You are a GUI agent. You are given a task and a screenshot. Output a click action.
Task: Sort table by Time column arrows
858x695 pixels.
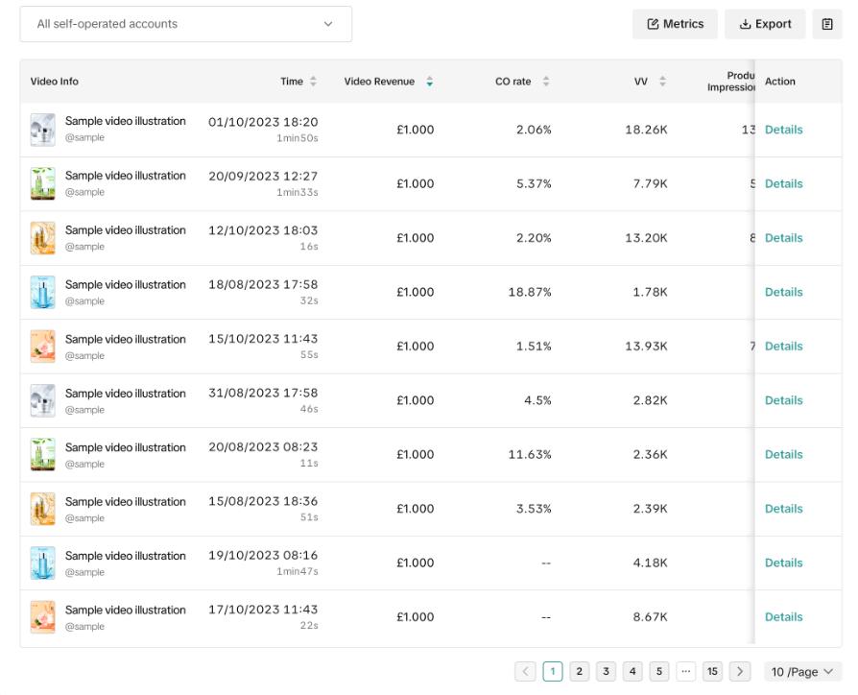pos(313,82)
